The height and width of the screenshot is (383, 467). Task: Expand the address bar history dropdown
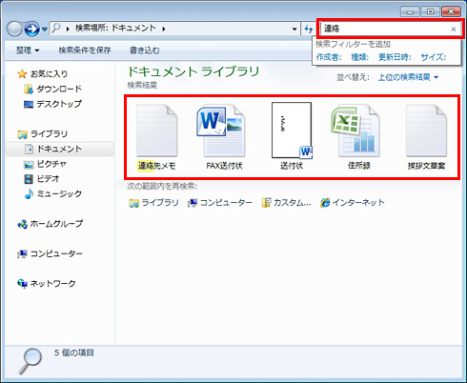click(294, 29)
